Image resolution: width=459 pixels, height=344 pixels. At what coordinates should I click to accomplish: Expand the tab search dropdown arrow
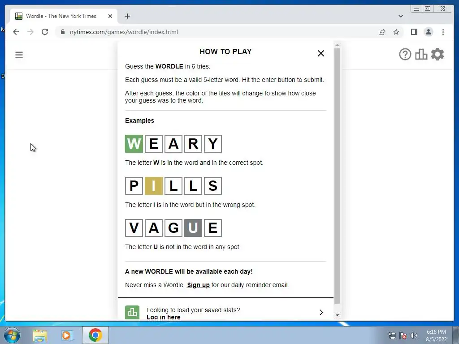[x=401, y=16]
